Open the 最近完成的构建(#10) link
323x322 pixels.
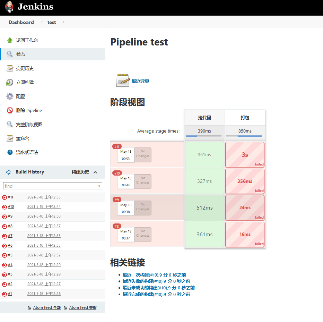pos(156,294)
